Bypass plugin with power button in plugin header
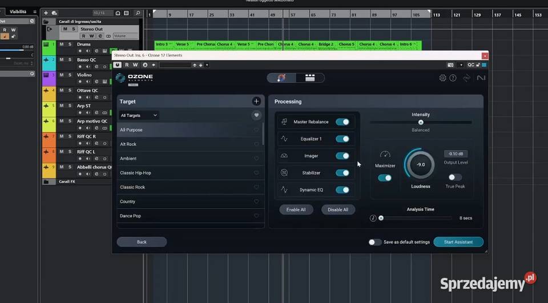 pos(117,65)
